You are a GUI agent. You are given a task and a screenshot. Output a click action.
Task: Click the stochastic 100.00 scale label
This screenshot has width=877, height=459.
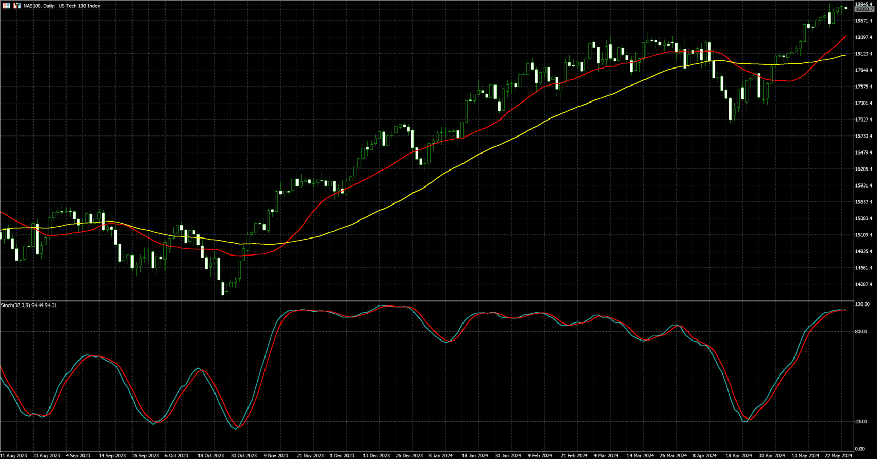coord(862,305)
